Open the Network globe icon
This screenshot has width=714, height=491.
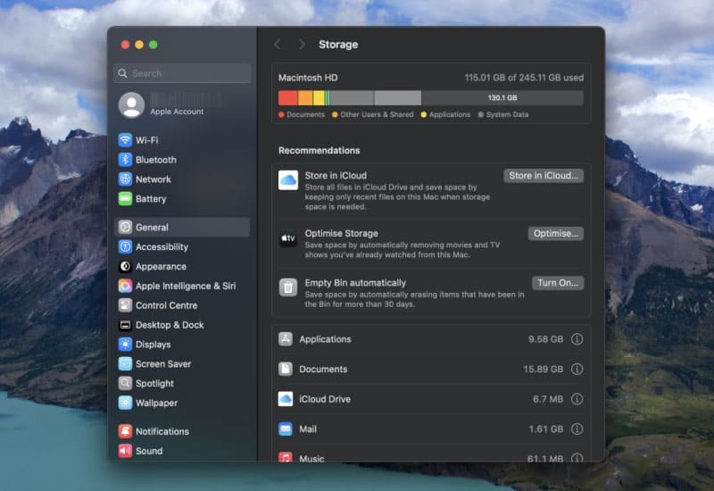click(125, 179)
